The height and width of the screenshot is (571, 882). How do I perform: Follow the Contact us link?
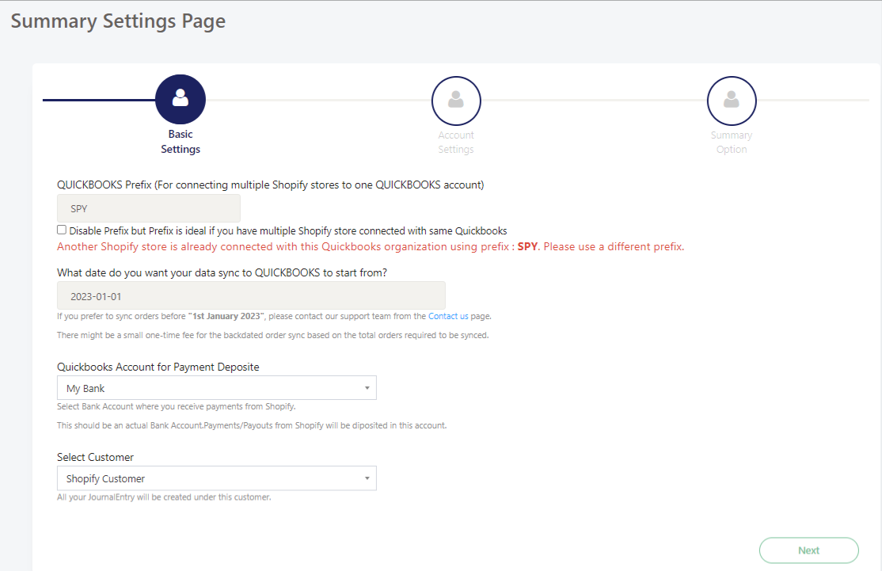click(448, 316)
